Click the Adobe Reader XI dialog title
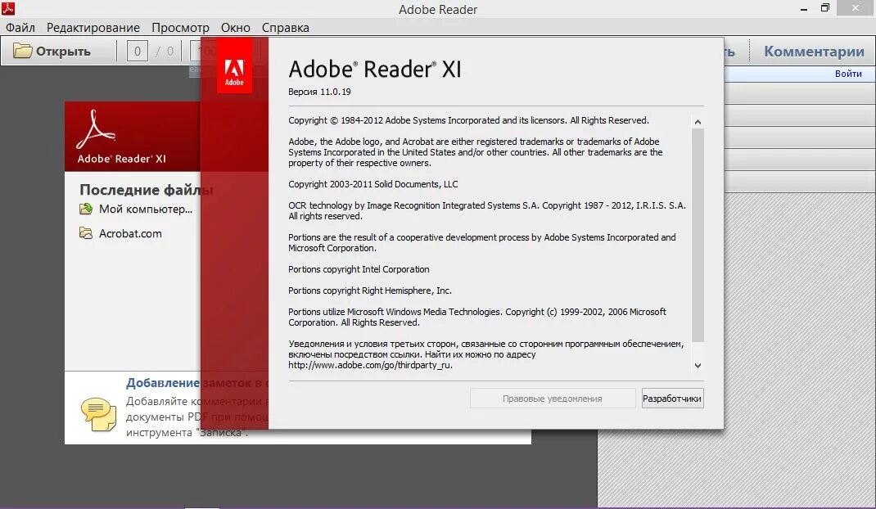 (375, 70)
